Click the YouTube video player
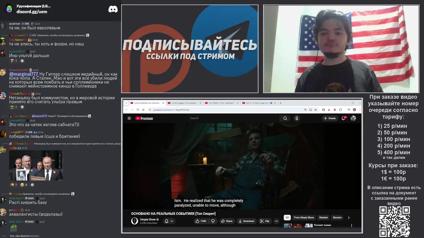424x238 pixels. click(x=242, y=166)
